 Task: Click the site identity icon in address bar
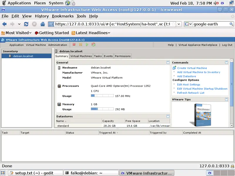pyautogui.click(x=51, y=24)
